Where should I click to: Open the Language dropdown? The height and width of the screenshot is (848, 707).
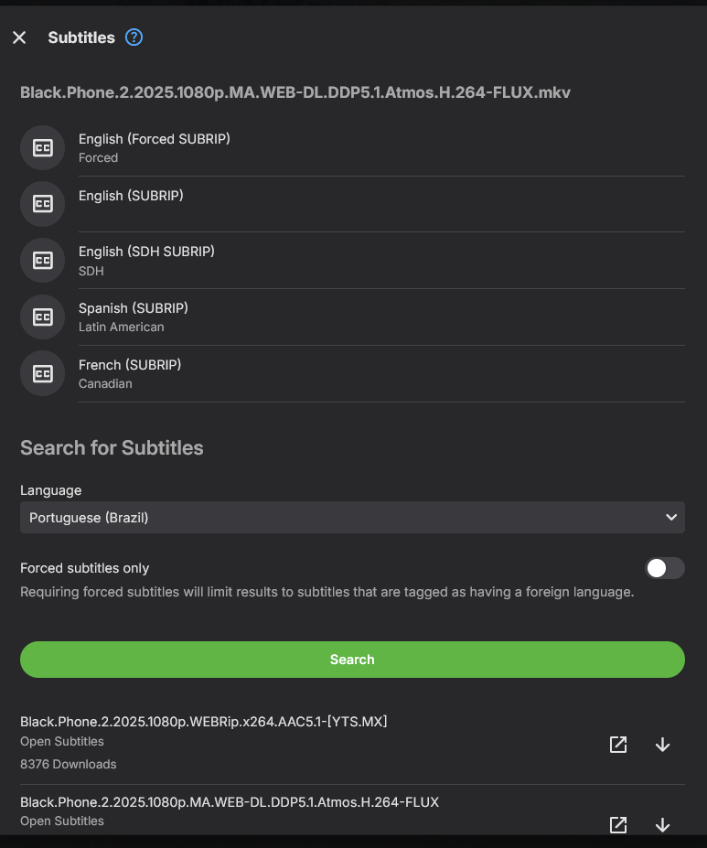(352, 518)
